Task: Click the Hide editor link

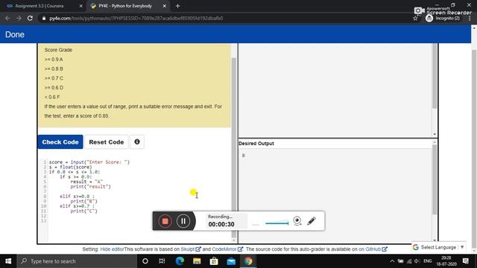Action: [x=112, y=249]
